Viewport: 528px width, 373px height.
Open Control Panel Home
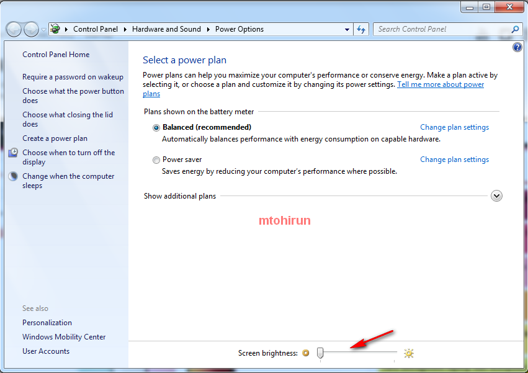click(x=56, y=54)
